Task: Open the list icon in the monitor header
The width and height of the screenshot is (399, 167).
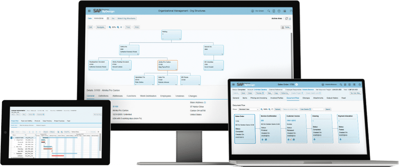Action: 284,11
